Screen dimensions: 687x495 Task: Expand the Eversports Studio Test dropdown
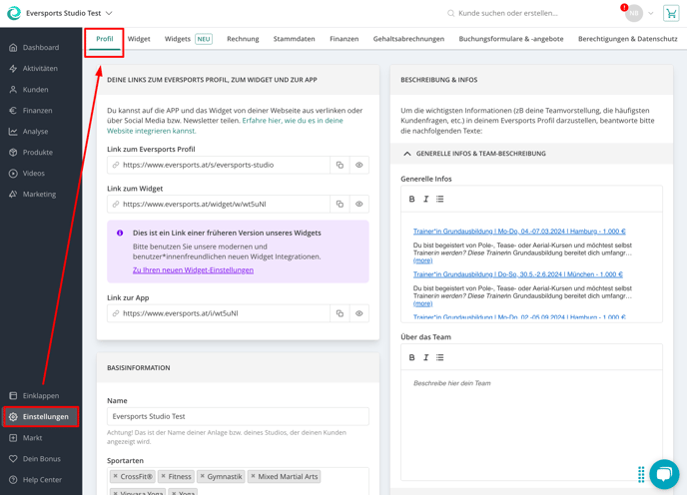click(109, 13)
